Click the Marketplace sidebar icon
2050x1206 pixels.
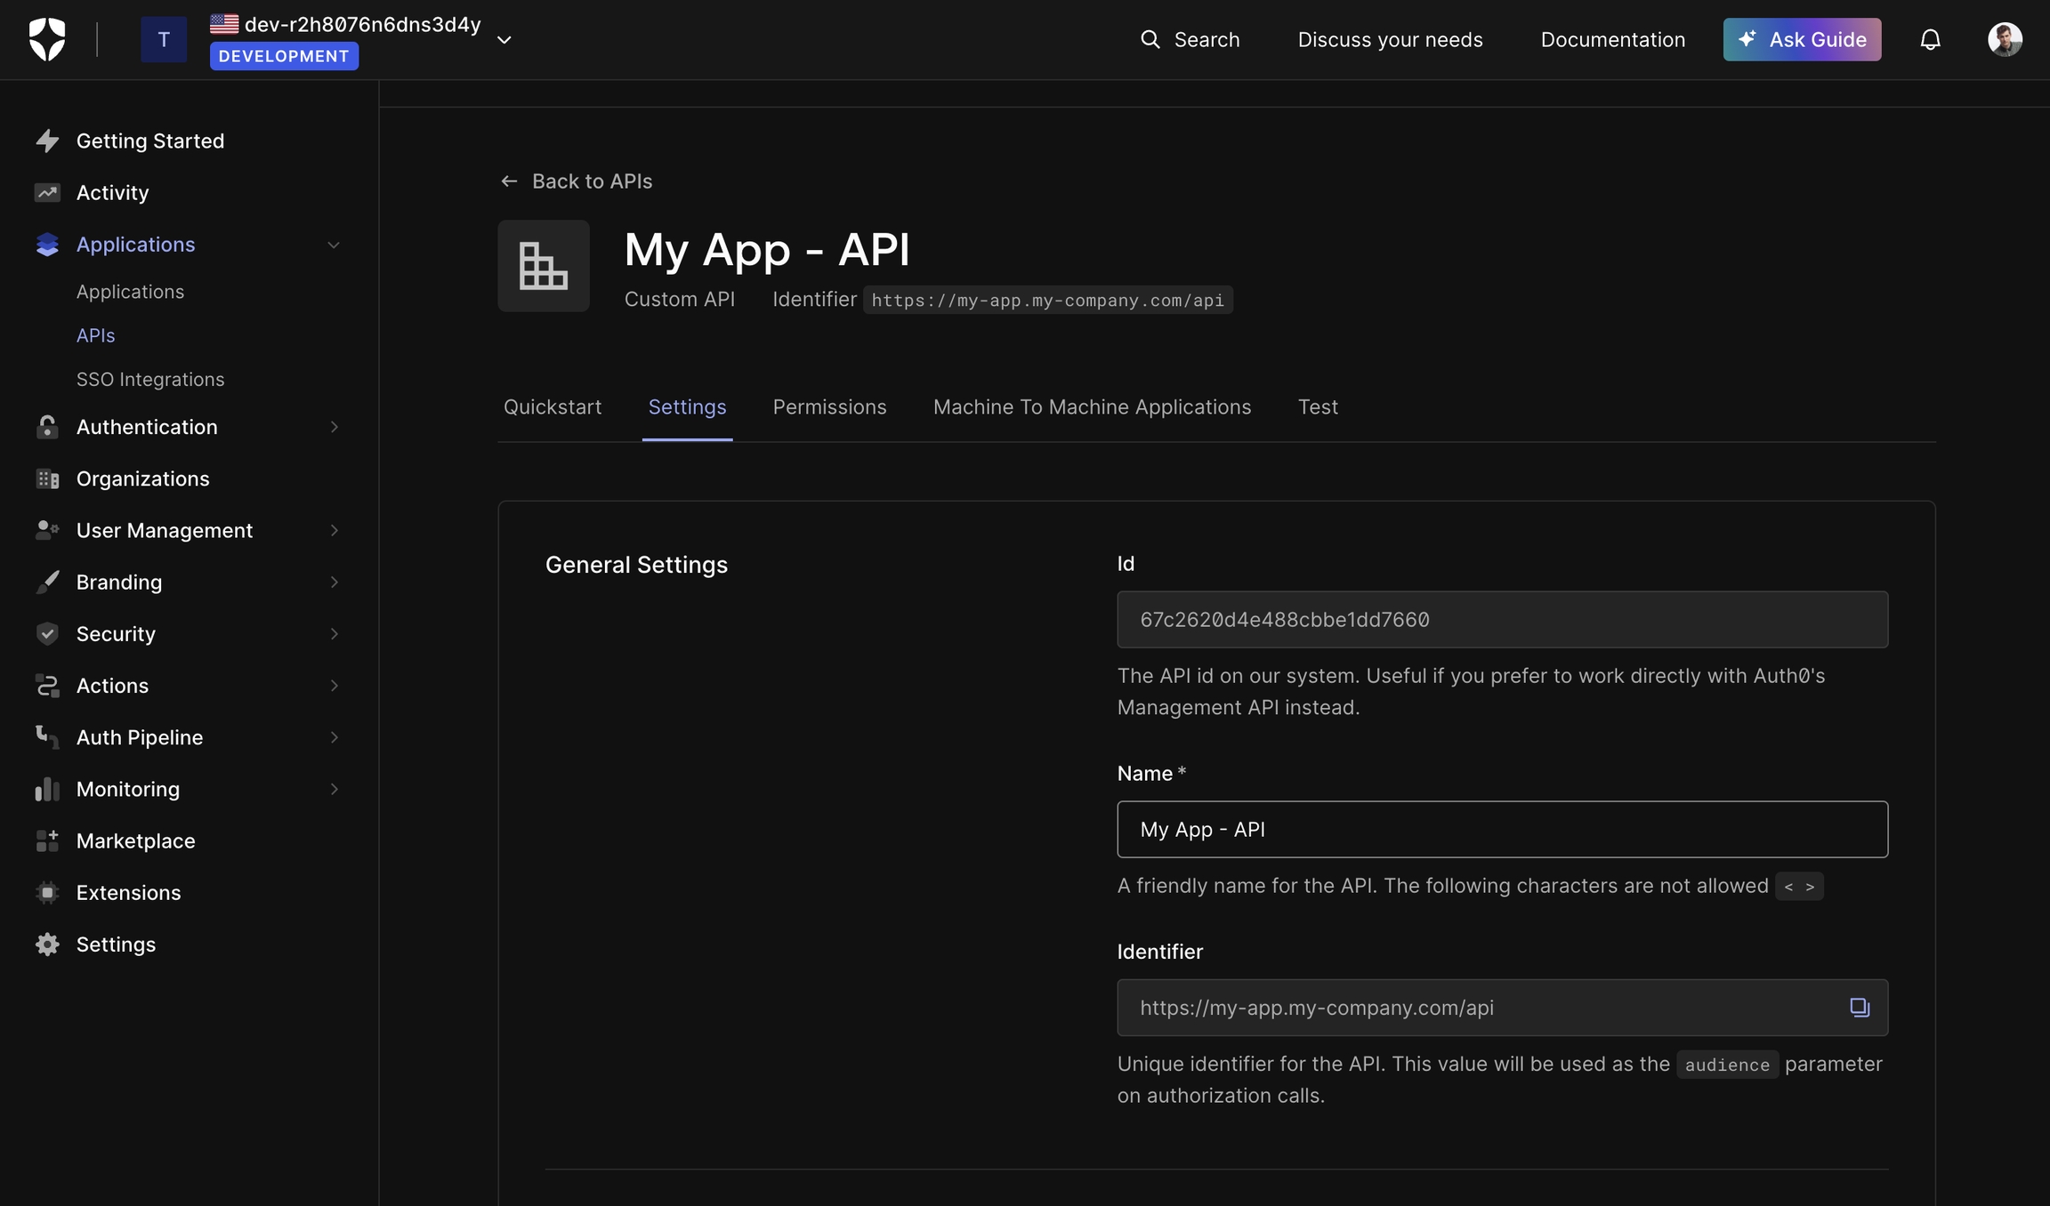[x=47, y=840]
